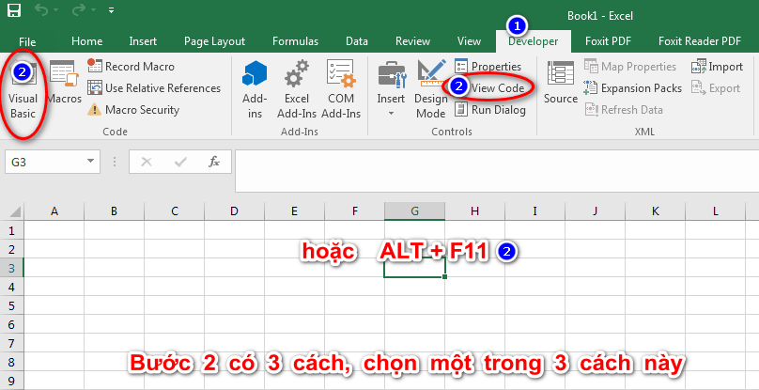Open Excel Add-Ins manager
Image resolution: width=759 pixels, height=390 pixels.
pyautogui.click(x=296, y=90)
